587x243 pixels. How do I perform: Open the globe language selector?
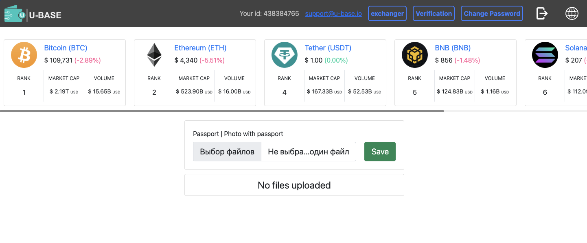coord(572,13)
